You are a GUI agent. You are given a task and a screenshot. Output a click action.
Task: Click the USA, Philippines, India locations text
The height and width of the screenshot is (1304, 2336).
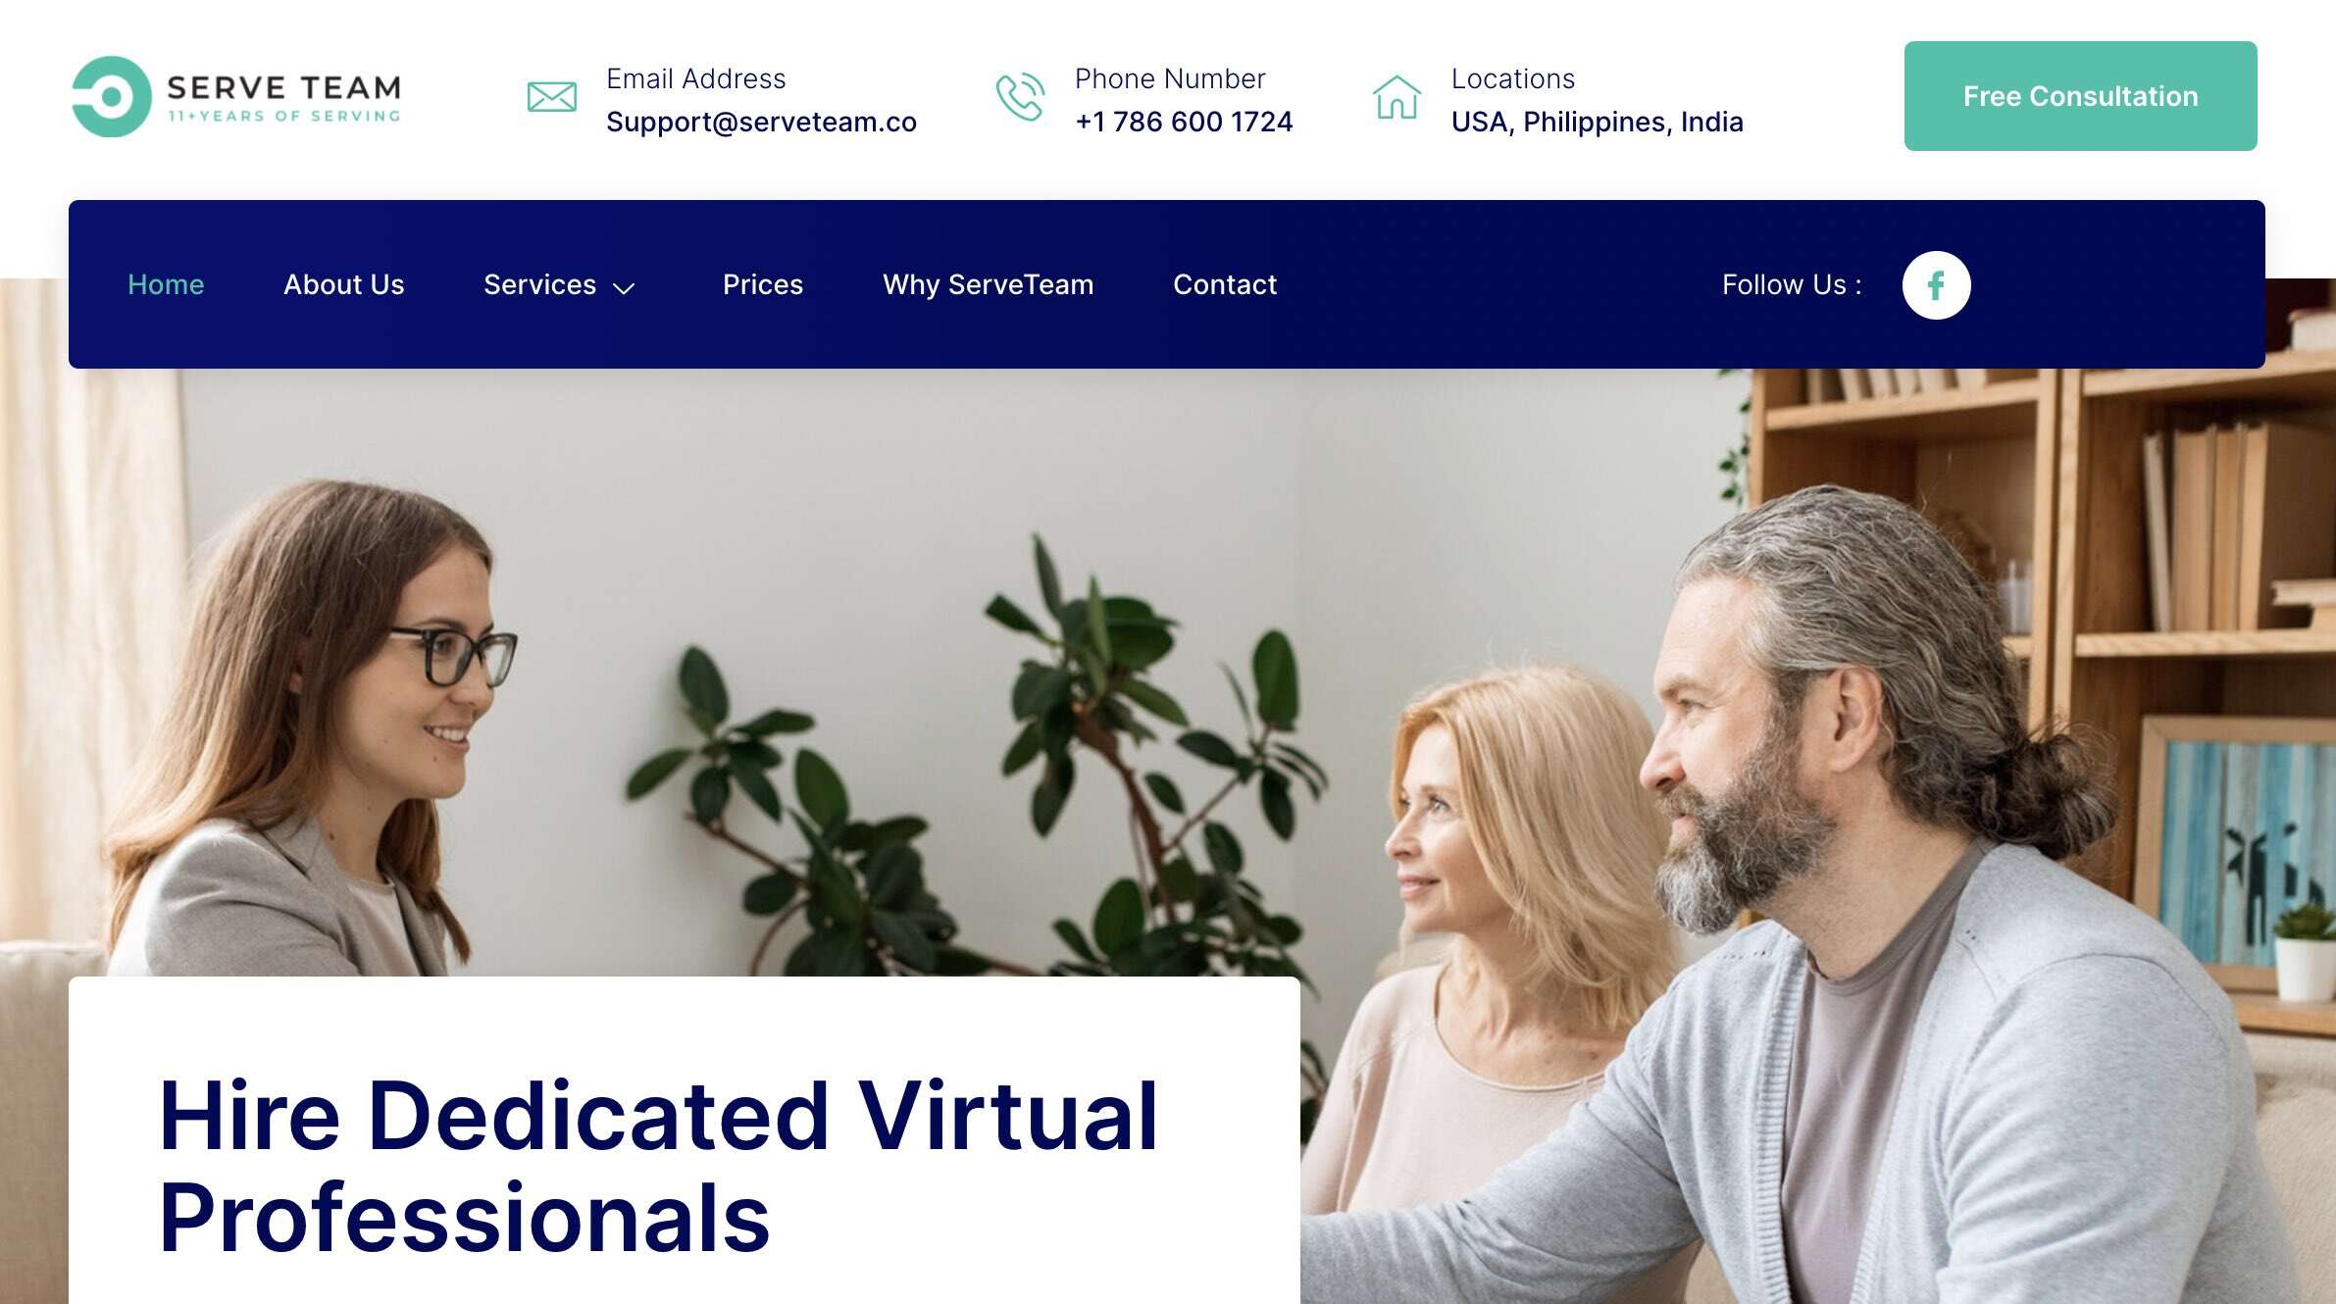(1598, 122)
